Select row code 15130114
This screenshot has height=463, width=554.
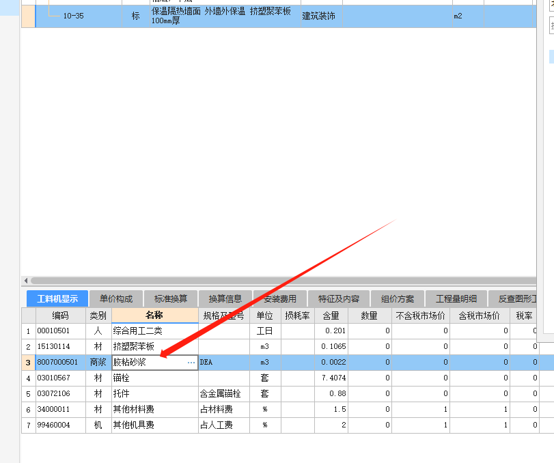[60, 346]
